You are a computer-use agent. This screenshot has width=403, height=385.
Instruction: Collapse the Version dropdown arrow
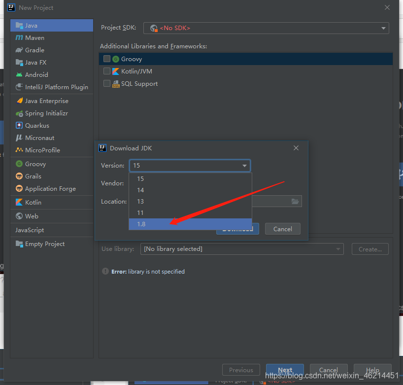244,166
